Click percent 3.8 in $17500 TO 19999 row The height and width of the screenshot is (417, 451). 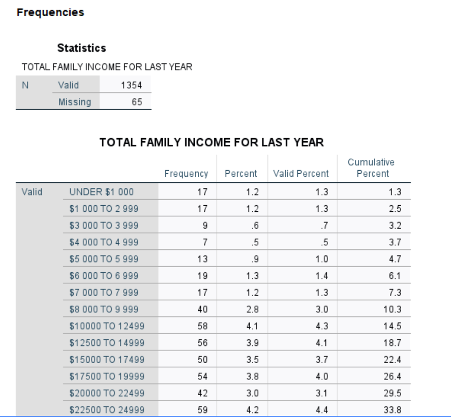pos(252,376)
